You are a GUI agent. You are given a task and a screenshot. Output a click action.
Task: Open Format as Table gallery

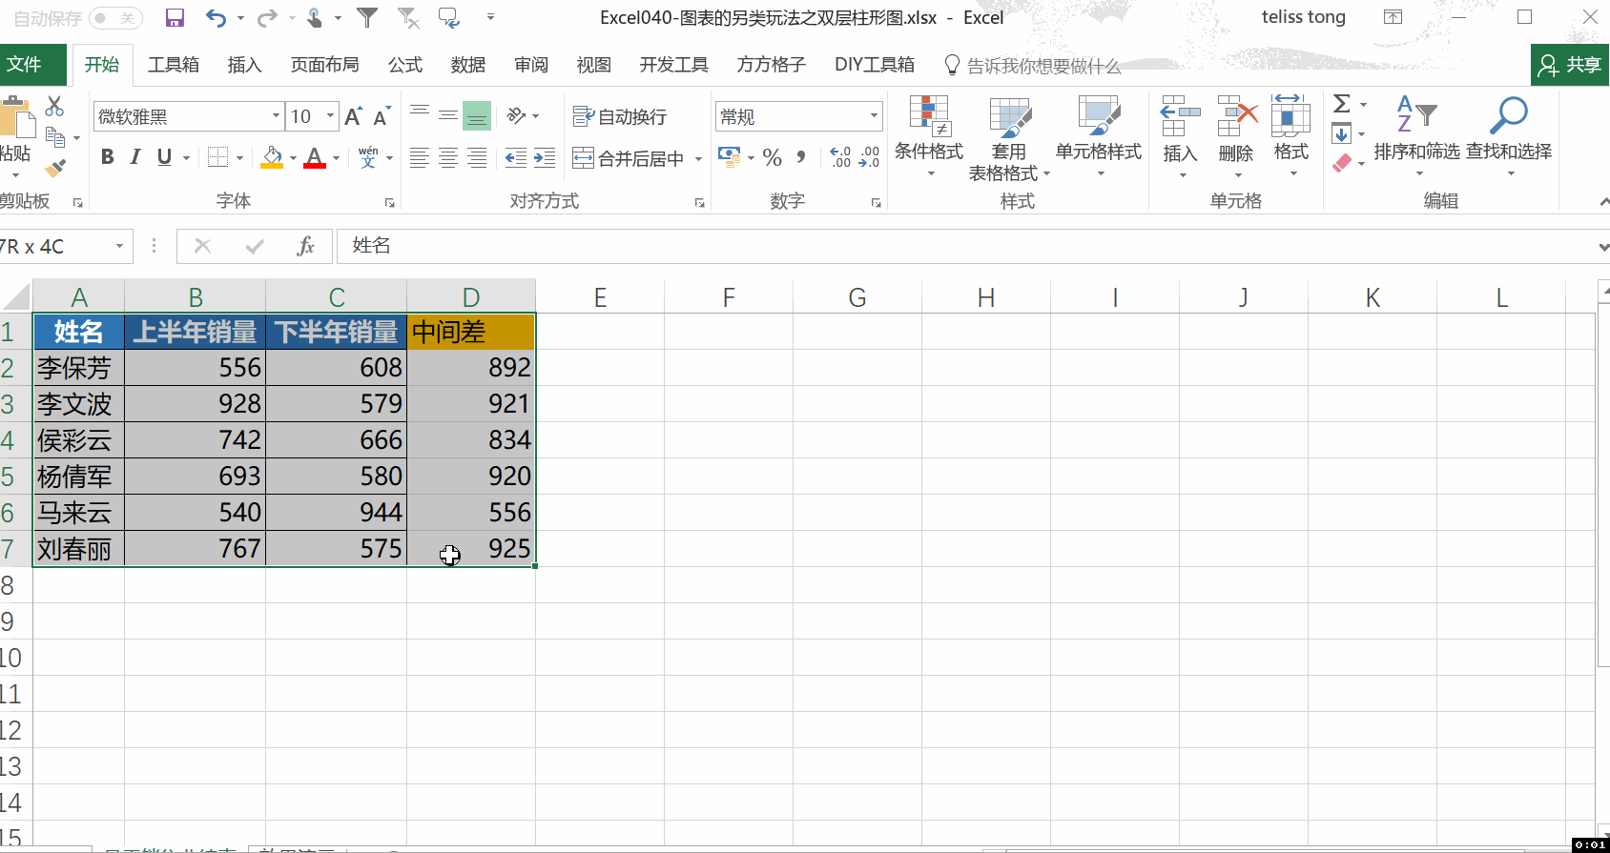click(x=1009, y=138)
